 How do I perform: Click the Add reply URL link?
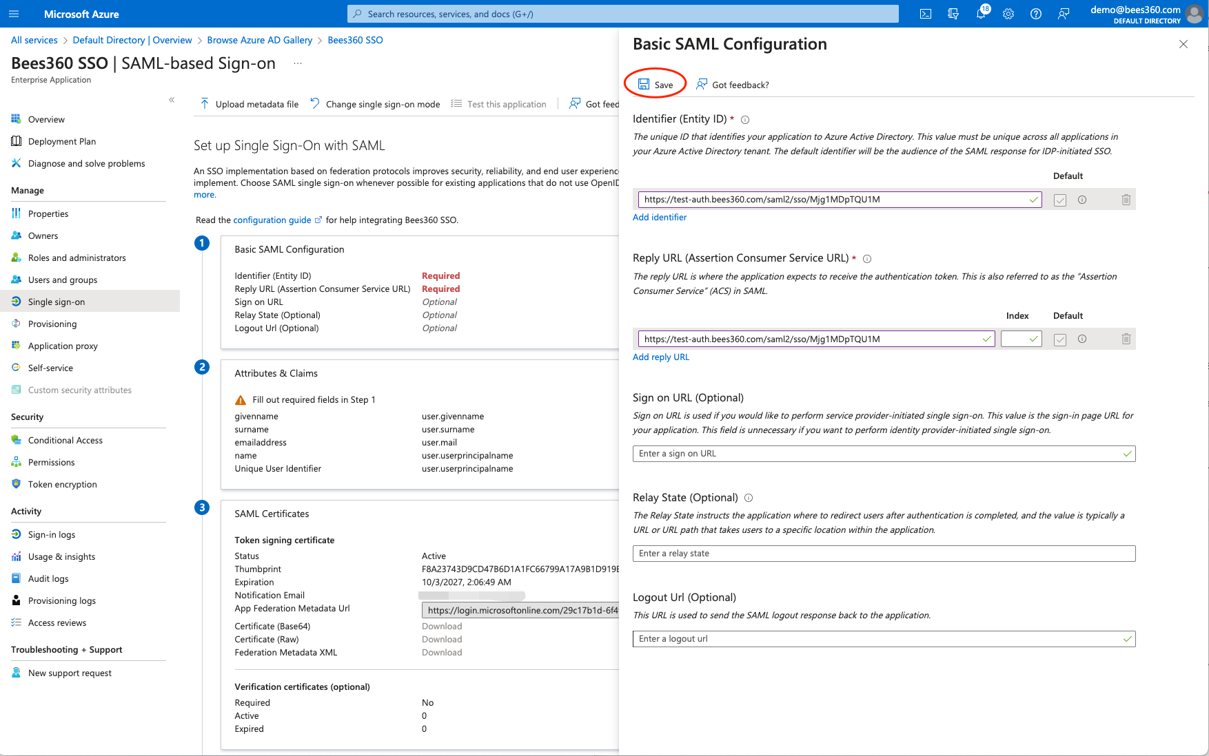pos(661,357)
